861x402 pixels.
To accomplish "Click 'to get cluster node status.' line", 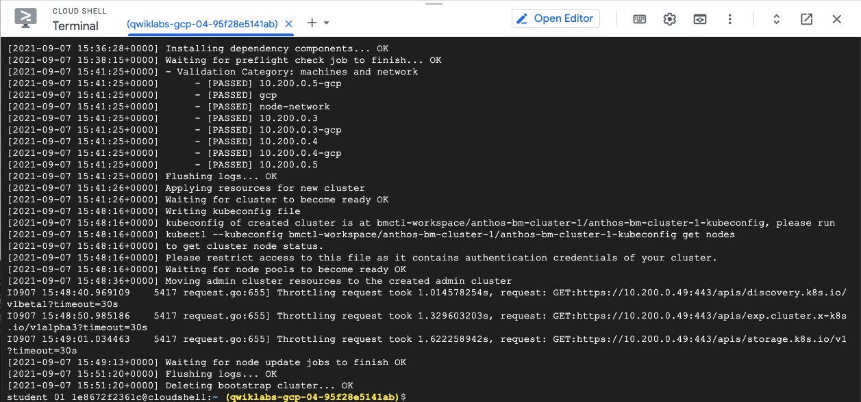I will click(x=166, y=246).
